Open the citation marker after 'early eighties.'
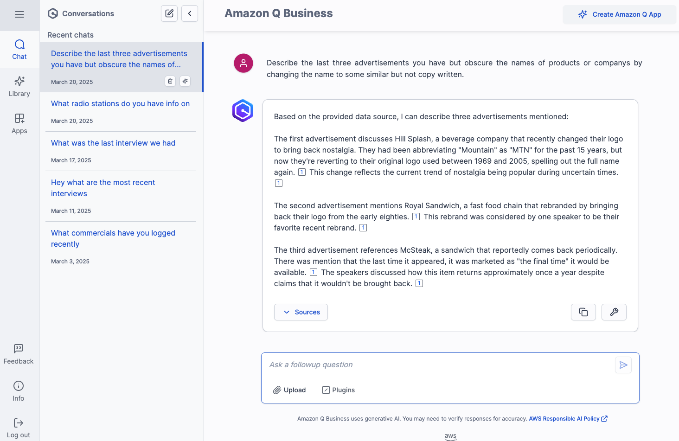This screenshot has height=441, width=679. point(416,217)
